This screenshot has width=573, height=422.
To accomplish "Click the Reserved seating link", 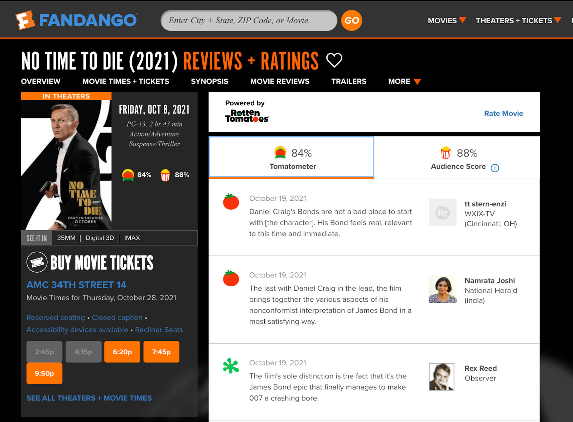I will pos(56,317).
